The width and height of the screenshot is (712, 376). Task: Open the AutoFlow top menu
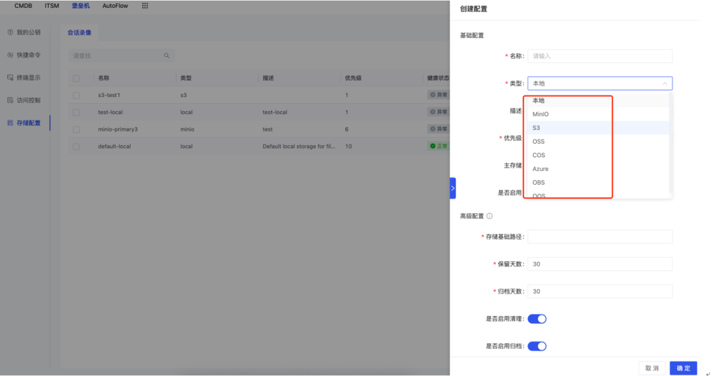click(115, 6)
